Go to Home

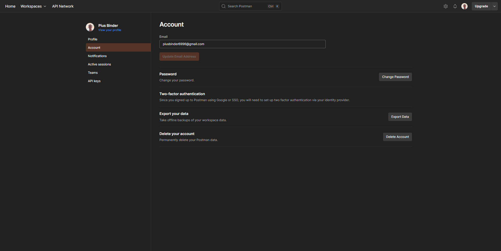pos(10,6)
